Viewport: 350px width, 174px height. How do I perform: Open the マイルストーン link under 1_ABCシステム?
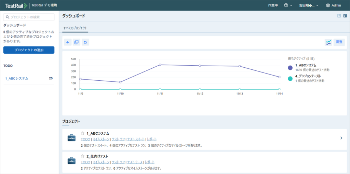[101, 139]
